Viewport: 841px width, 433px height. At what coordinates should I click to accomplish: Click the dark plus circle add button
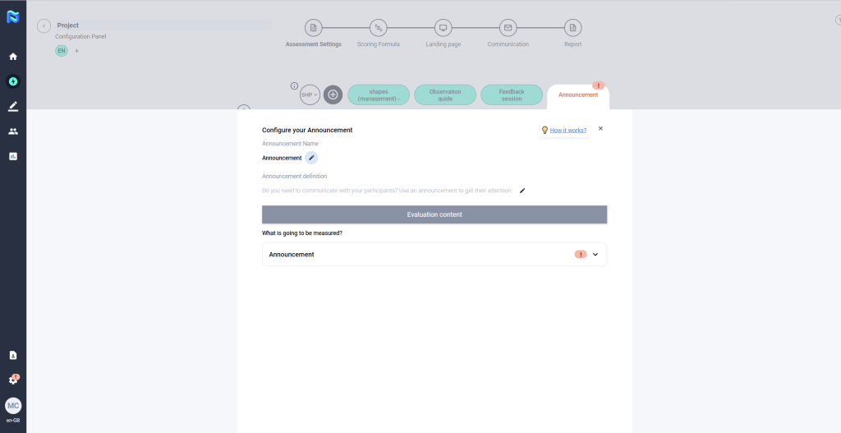333,94
